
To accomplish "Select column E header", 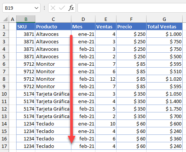I will click(106, 19).
